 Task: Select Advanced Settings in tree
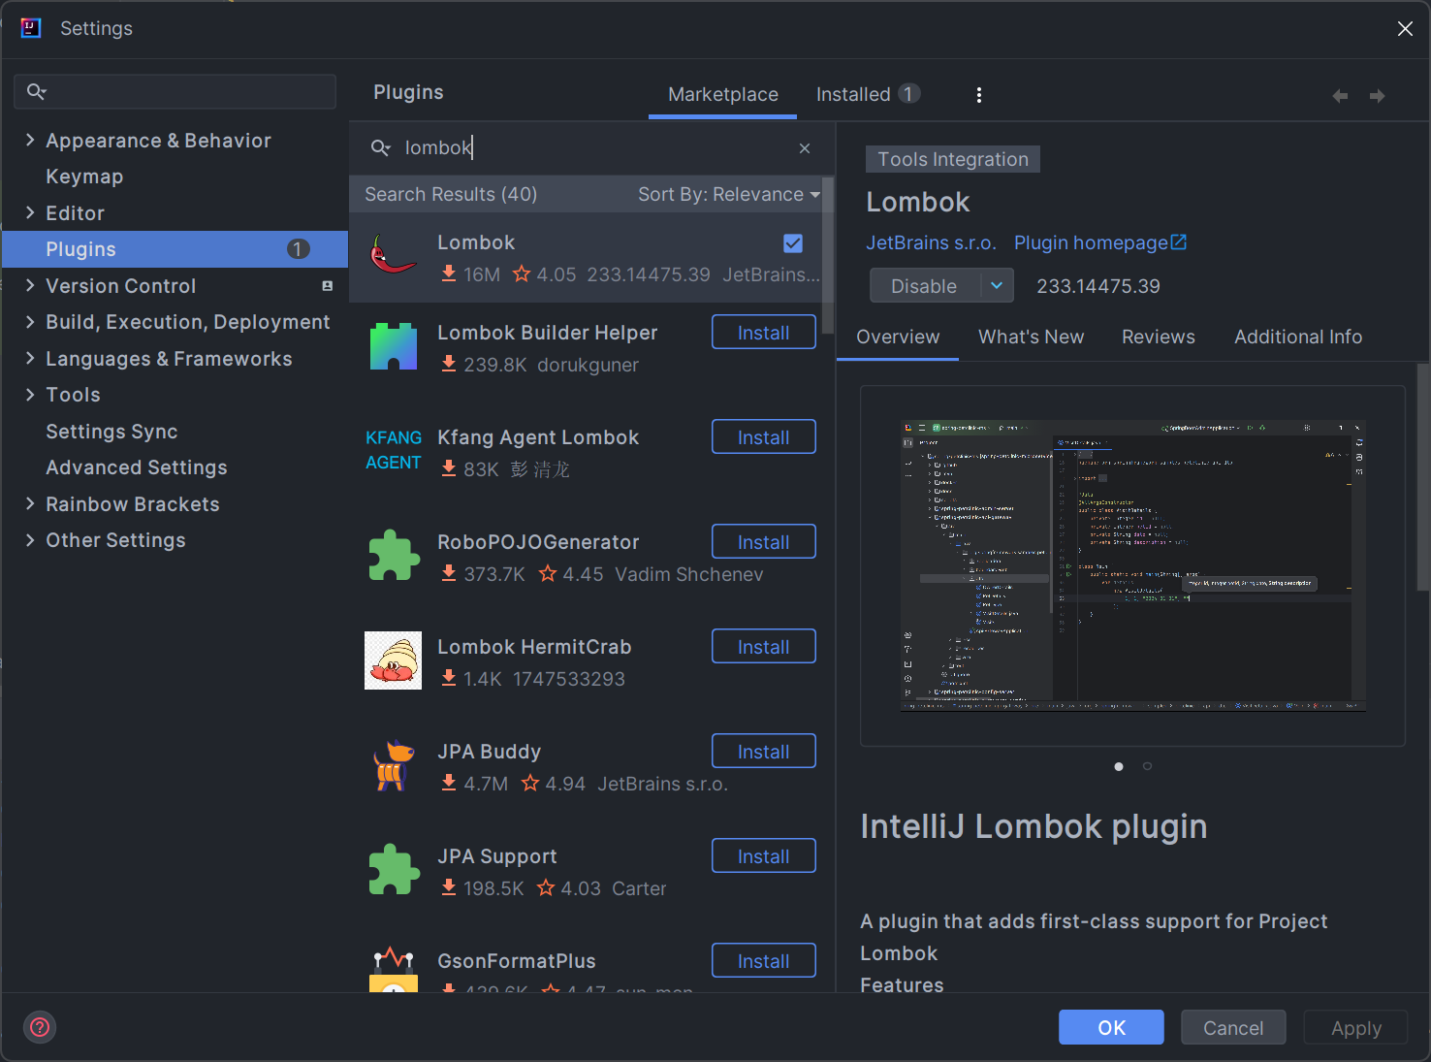click(x=137, y=467)
